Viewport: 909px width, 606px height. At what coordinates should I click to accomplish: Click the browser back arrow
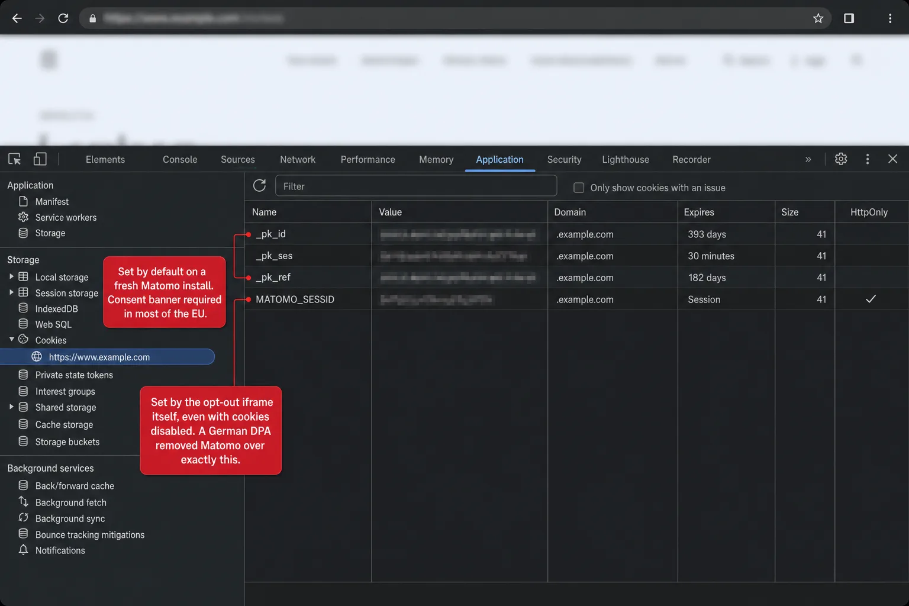coord(17,18)
